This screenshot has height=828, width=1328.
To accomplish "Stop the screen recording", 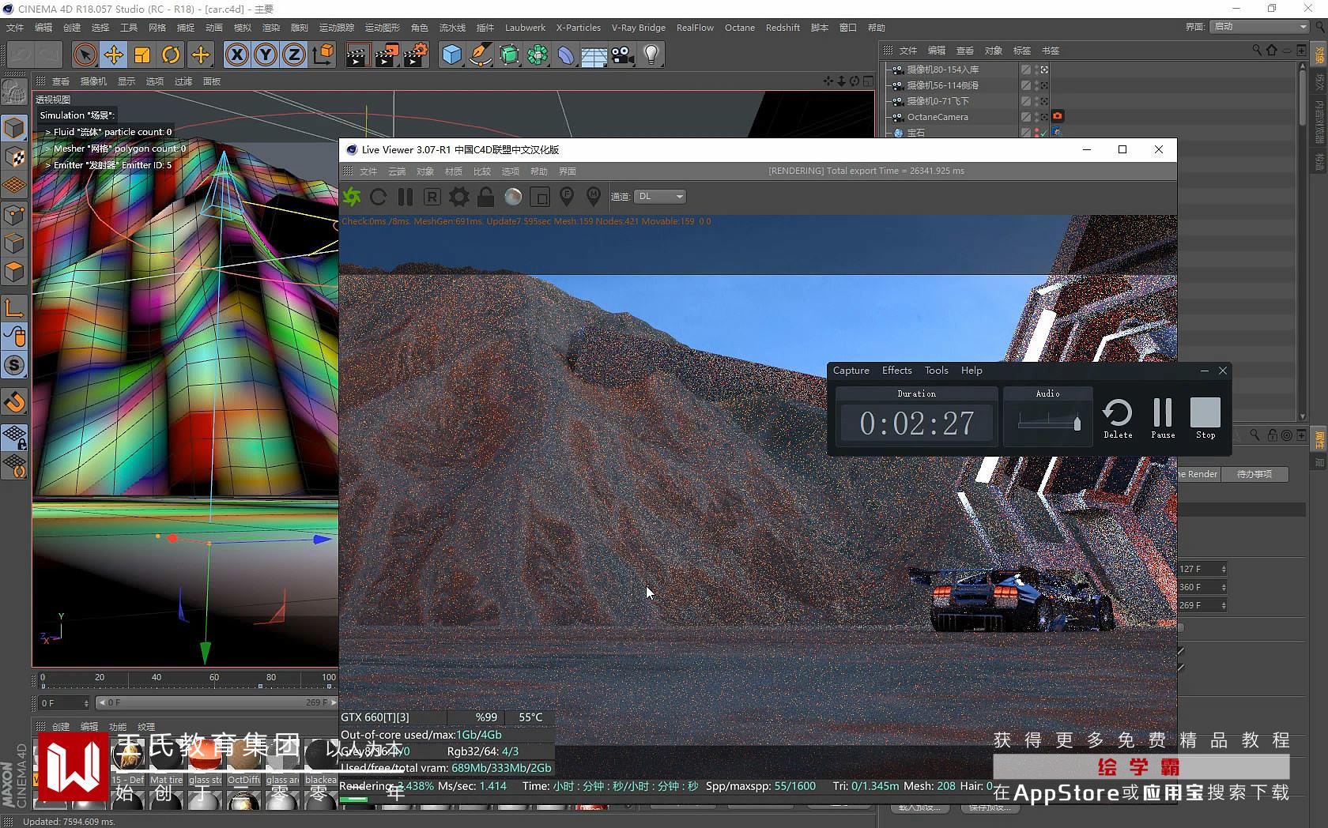I will coord(1205,418).
